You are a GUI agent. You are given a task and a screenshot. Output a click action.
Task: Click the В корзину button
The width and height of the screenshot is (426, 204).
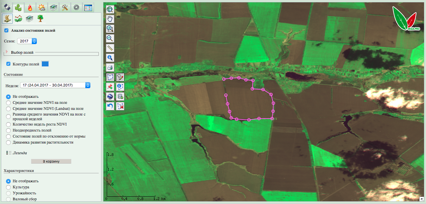pos(51,161)
